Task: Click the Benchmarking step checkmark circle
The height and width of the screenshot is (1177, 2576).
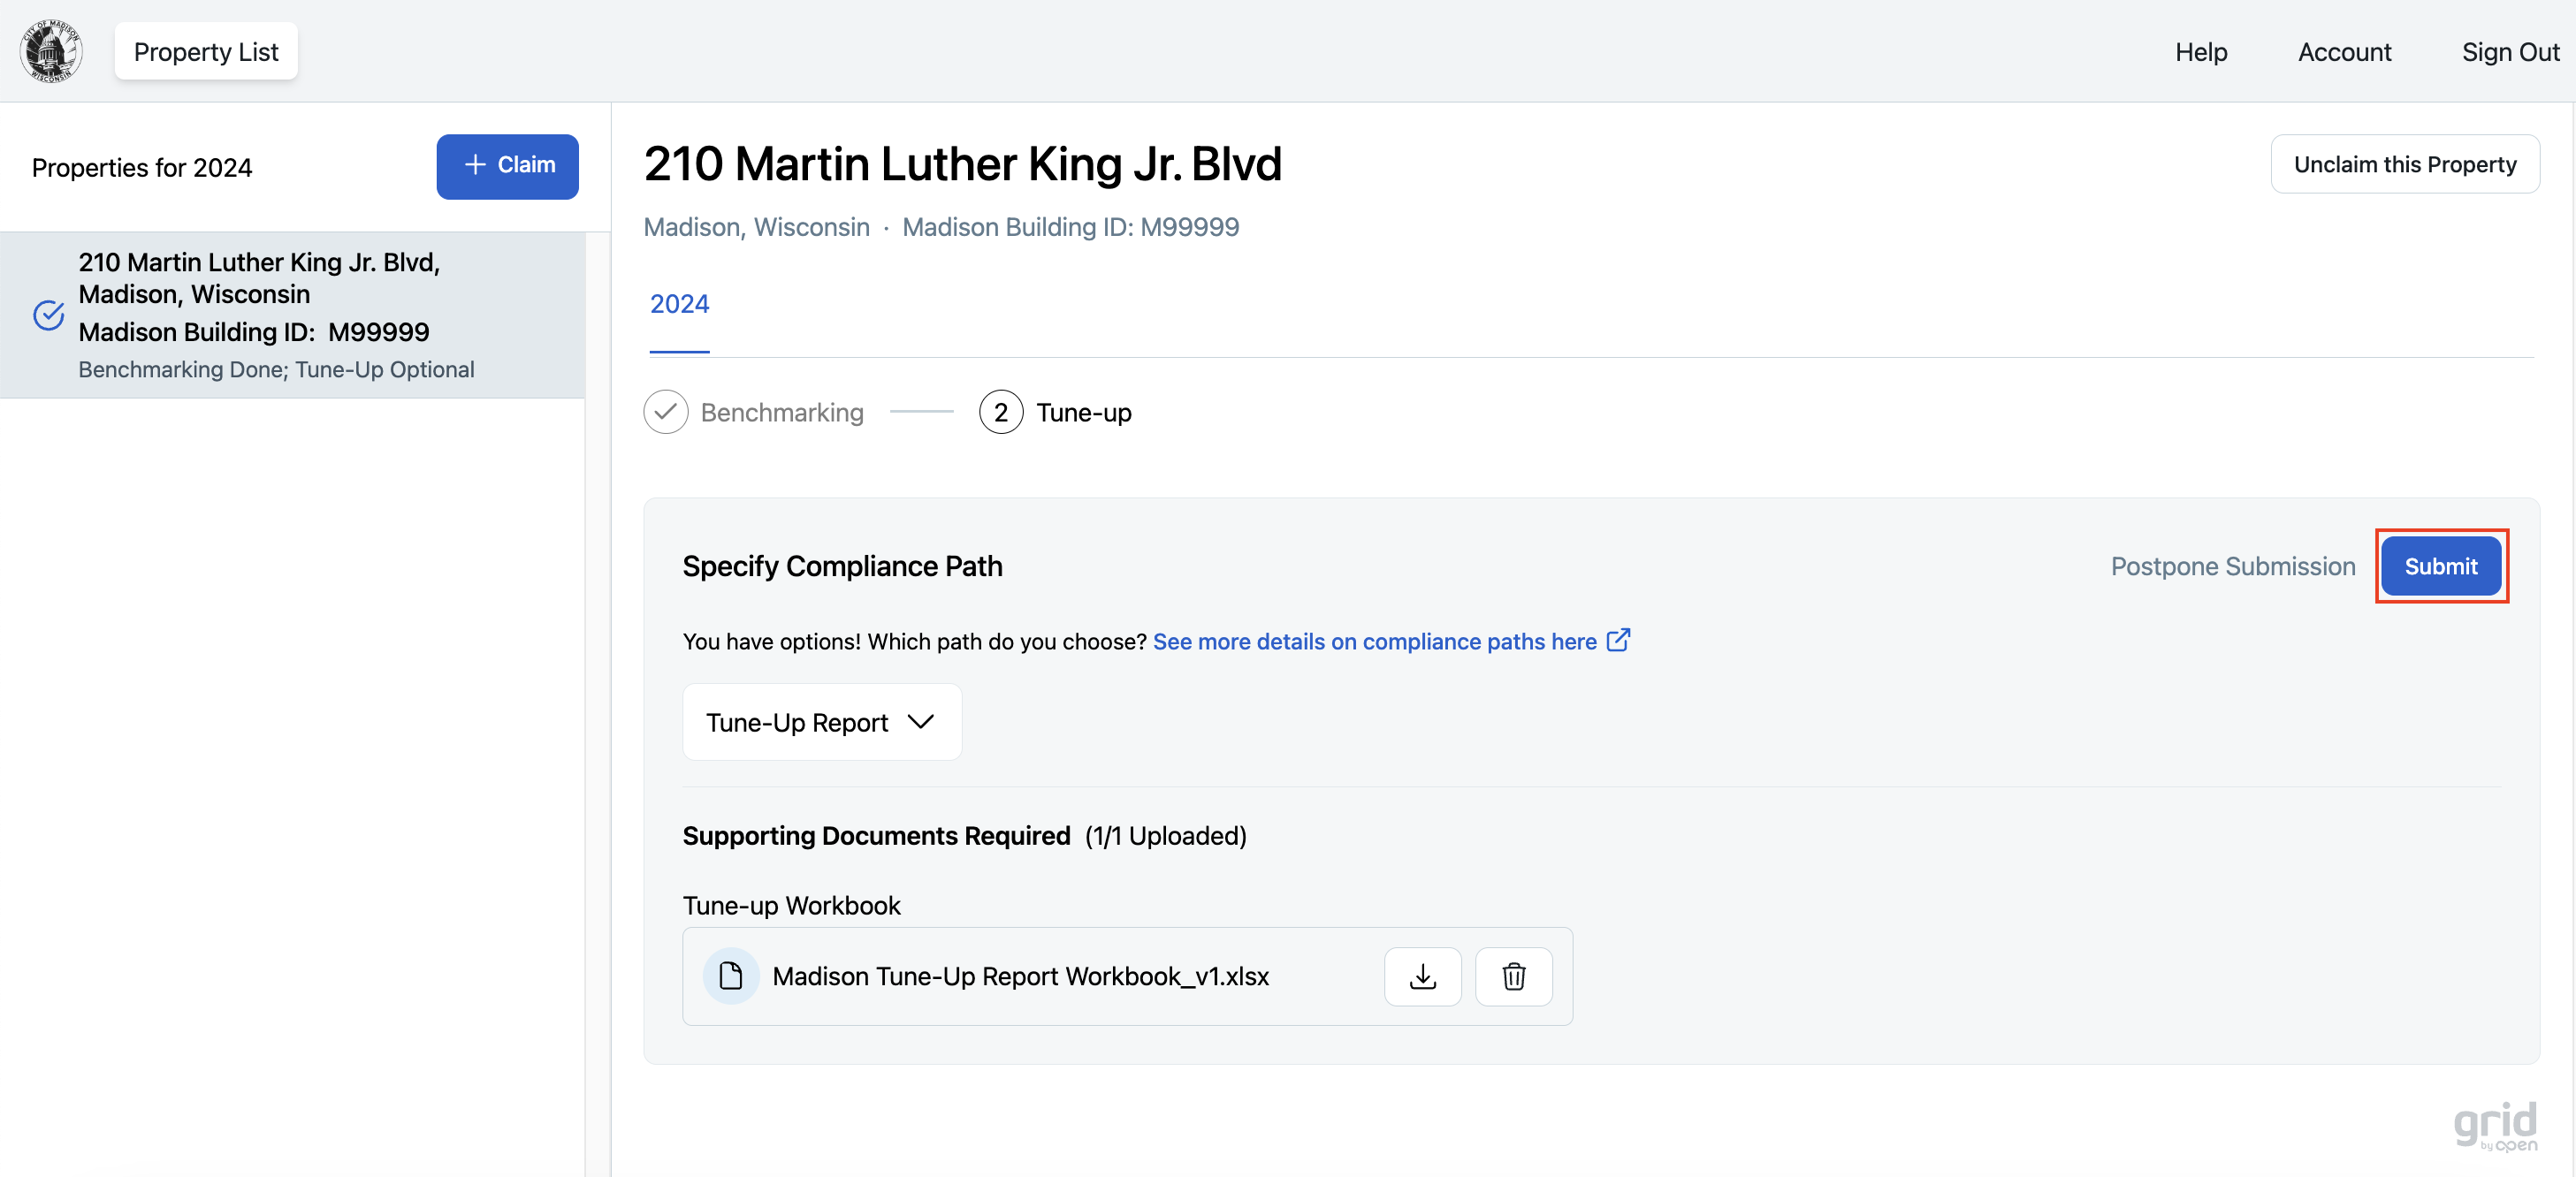Action: click(666, 412)
